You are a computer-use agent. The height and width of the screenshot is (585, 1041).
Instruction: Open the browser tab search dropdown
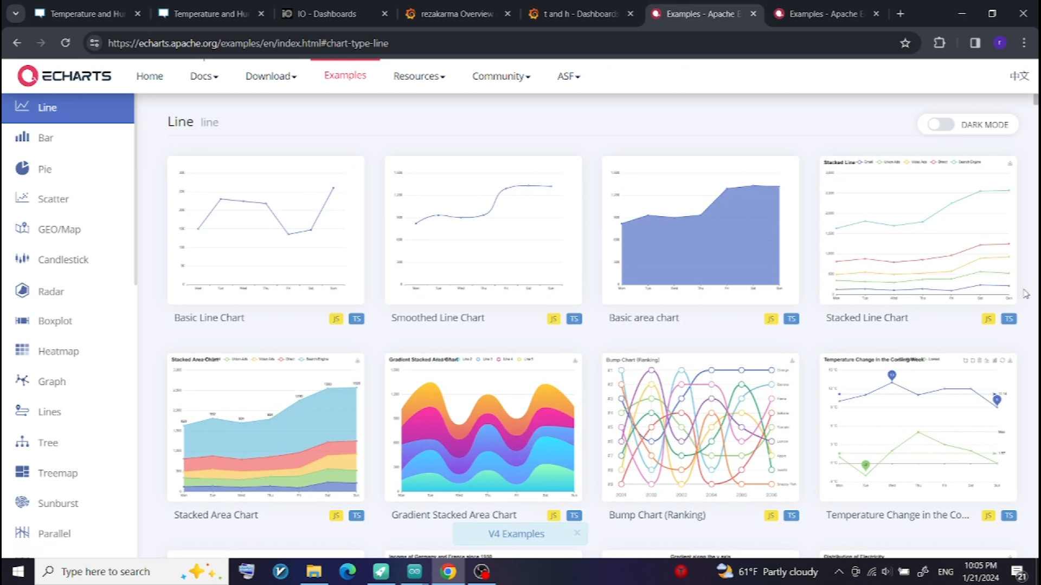(x=16, y=14)
